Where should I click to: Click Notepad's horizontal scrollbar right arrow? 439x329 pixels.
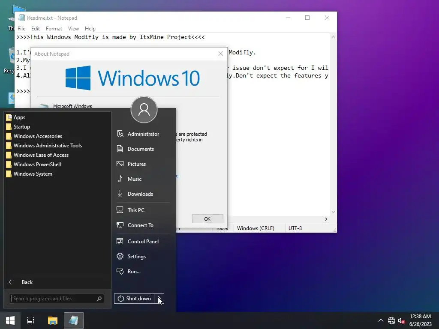[x=326, y=219]
